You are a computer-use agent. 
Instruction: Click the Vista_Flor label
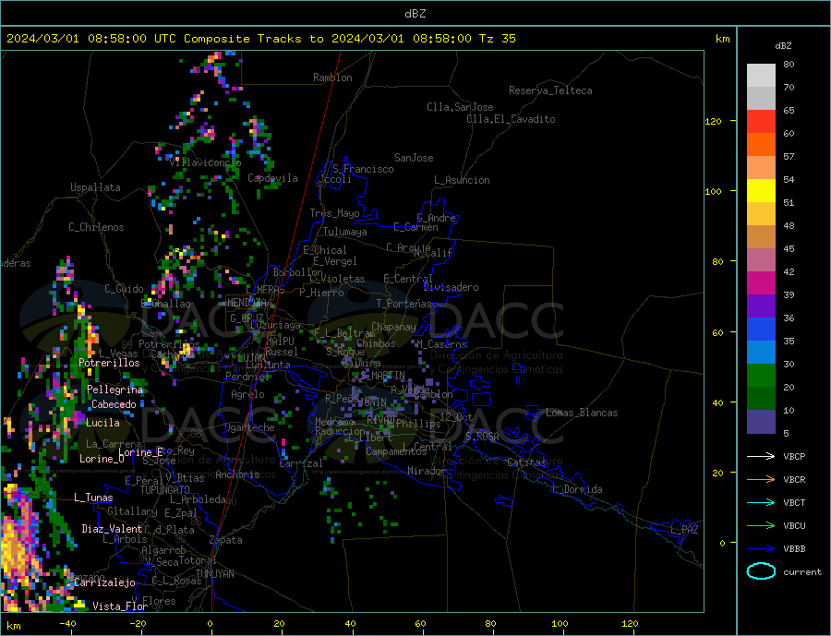point(120,606)
